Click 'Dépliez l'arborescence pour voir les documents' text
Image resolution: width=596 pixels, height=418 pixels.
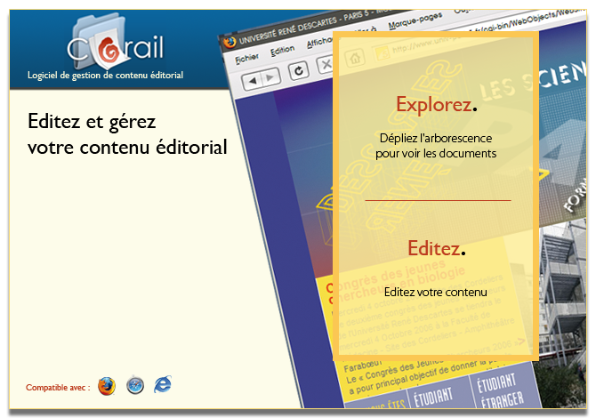[x=436, y=146]
